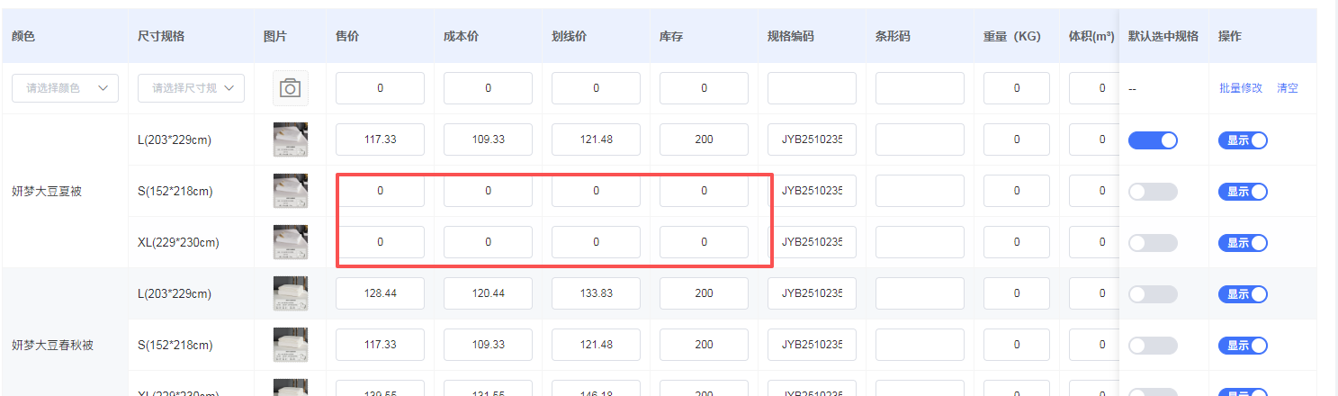The image size is (1338, 396).
Task: Edit 售价 field for 夏被 S(152*218cm)
Action: pos(380,191)
